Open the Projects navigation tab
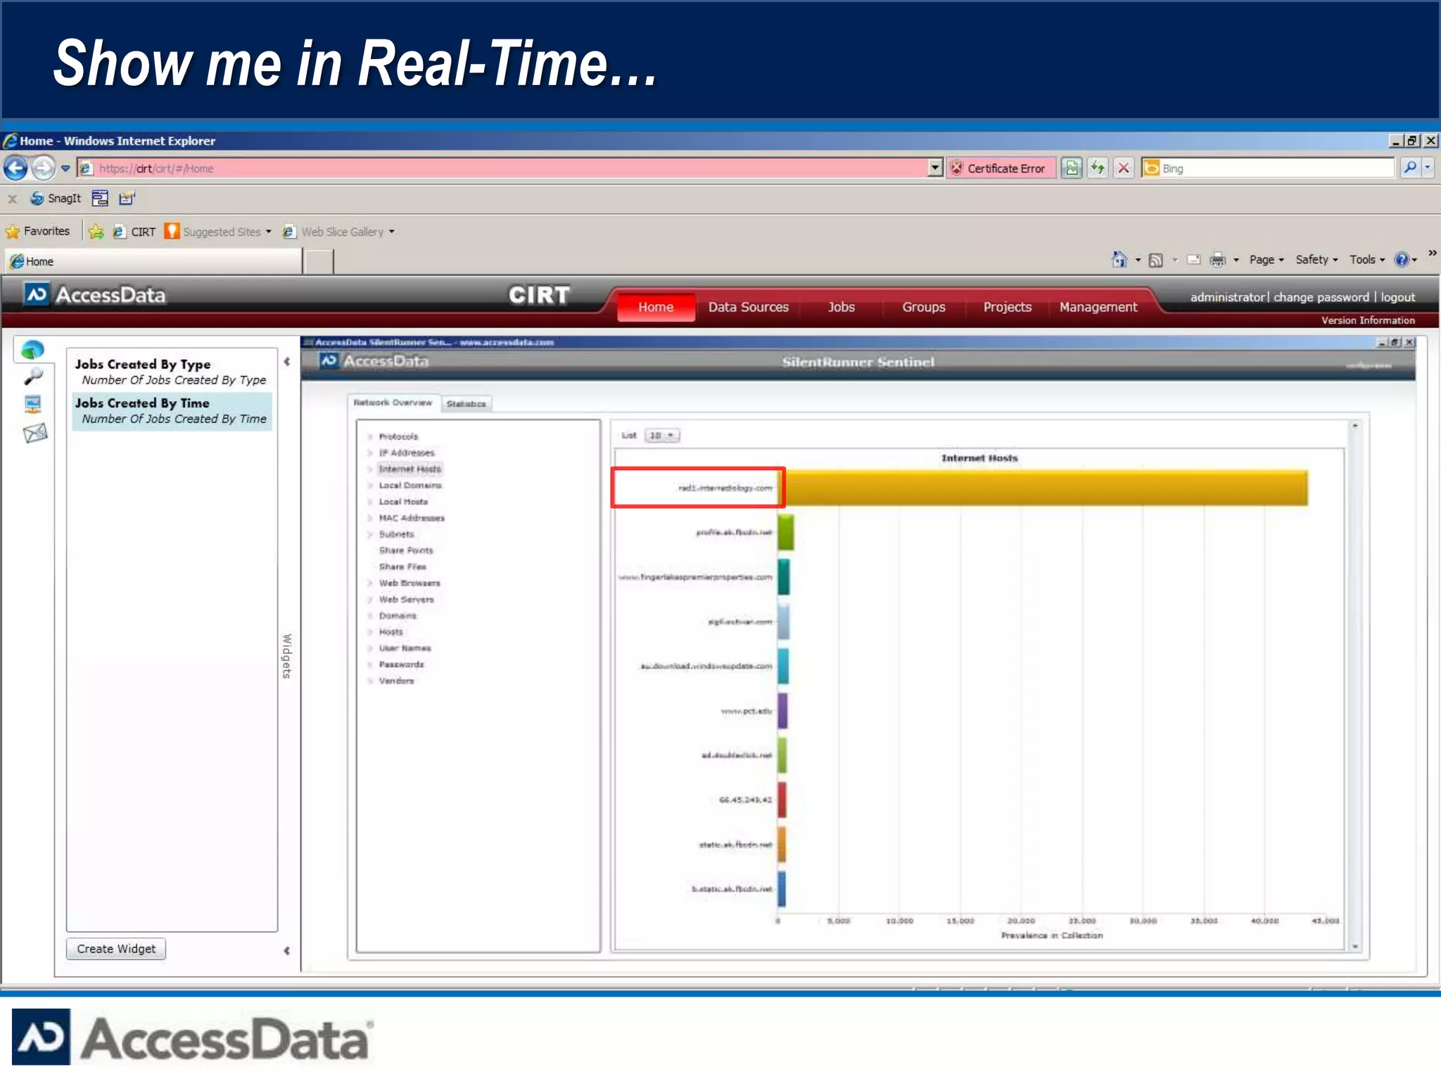 (1008, 307)
